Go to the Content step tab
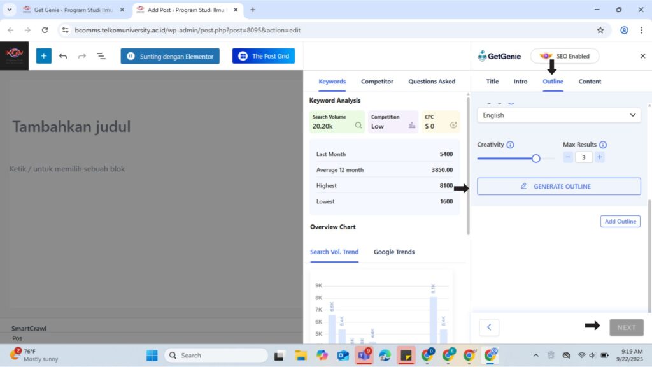The width and height of the screenshot is (652, 367). pos(590,82)
